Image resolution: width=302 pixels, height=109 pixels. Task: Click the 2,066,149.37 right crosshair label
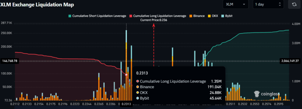point(290,61)
